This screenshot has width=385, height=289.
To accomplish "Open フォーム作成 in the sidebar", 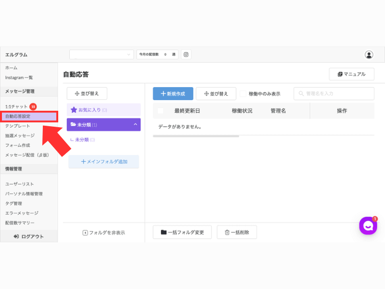I will pyautogui.click(x=18, y=145).
